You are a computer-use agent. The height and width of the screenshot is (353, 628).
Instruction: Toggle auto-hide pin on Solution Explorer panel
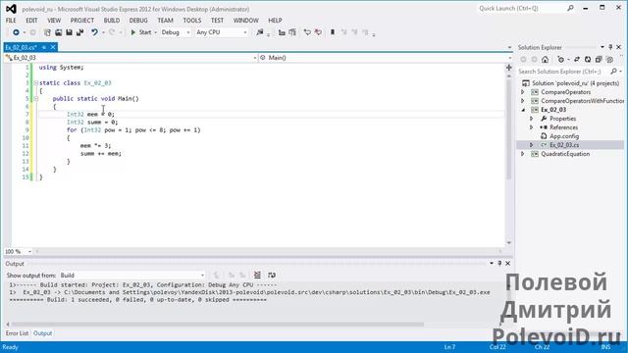pos(610,47)
